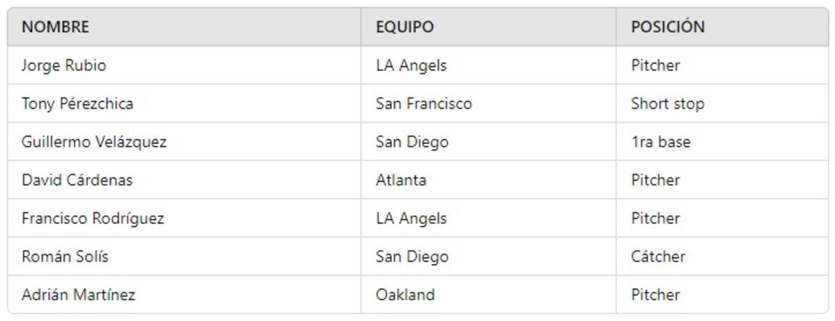Viewport: 835px width, 321px height.
Task: Click the Guillermo Velázquez name cell
Action: click(x=94, y=142)
